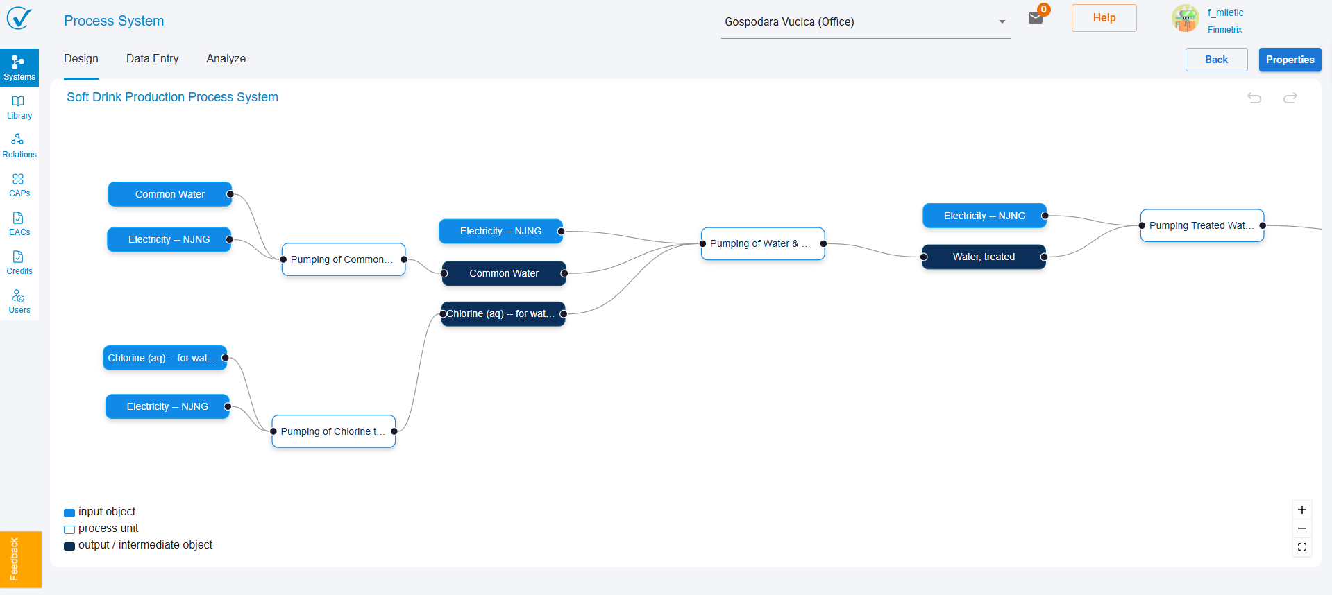Expand the Gospodara Vucica (Office) dropdown
This screenshot has height=595, width=1332.
[866, 22]
